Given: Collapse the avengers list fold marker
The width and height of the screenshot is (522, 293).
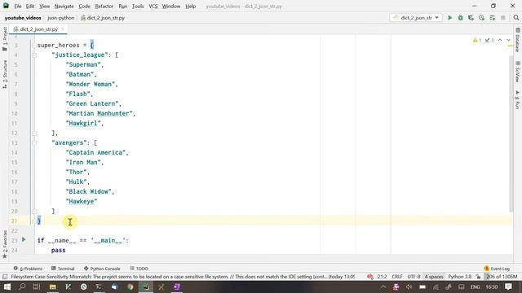Looking at the screenshot, I should coord(34,143).
